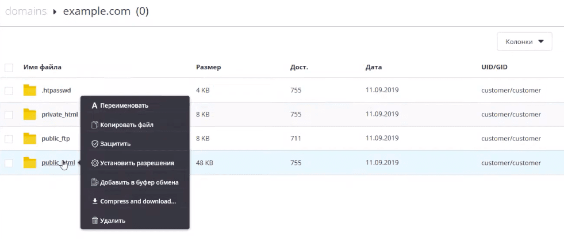
Task: Click date of .htpasswd row
Action: [382, 90]
